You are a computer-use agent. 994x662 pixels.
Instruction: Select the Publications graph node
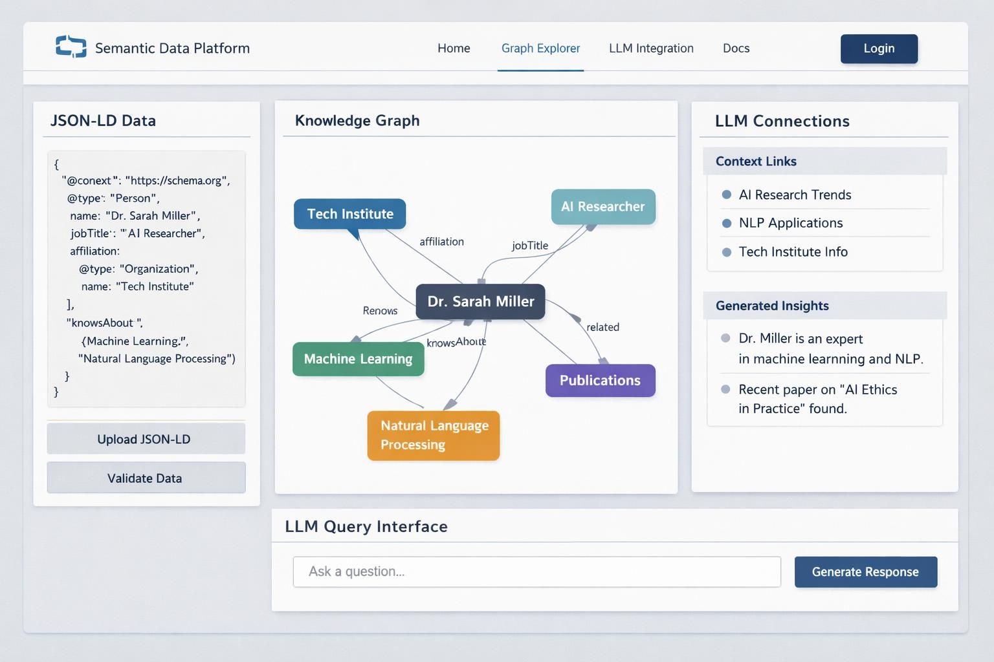[x=600, y=381]
